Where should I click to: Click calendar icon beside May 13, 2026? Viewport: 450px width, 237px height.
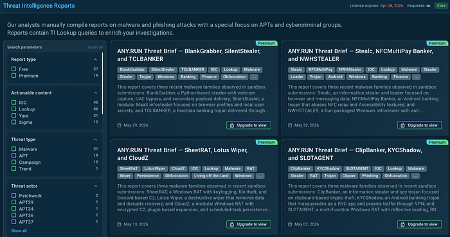[119, 224]
